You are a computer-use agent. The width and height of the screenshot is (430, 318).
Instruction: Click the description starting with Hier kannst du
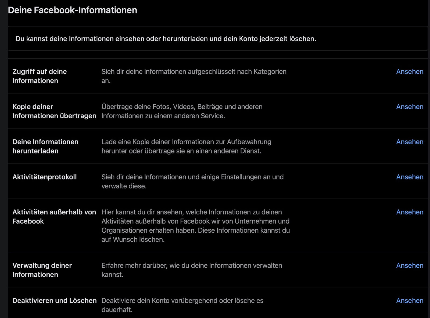click(x=195, y=226)
